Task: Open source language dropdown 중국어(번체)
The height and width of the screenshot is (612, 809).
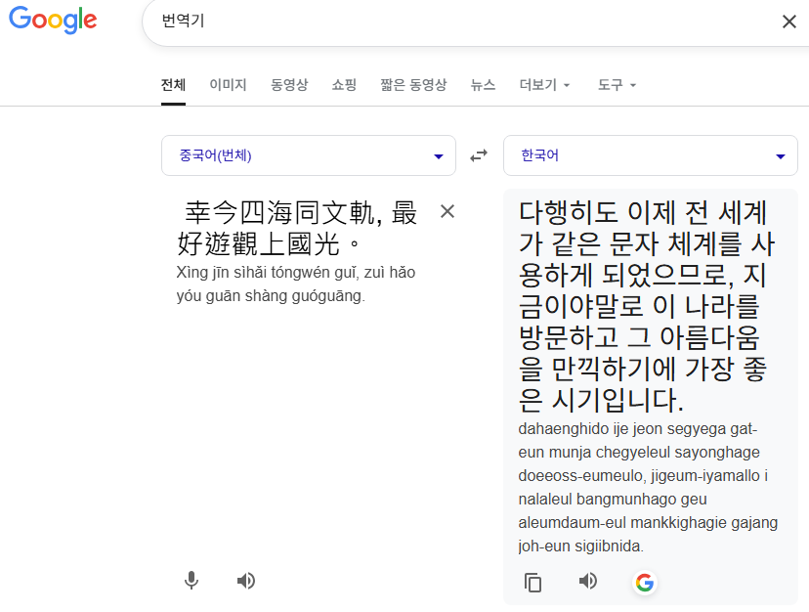Action: [309, 155]
